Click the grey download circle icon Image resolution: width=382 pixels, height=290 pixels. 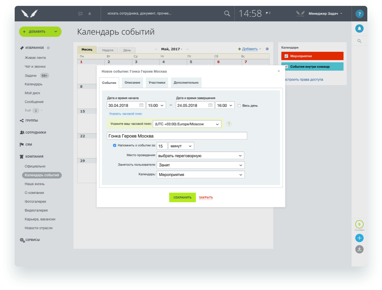pyautogui.click(x=359, y=249)
